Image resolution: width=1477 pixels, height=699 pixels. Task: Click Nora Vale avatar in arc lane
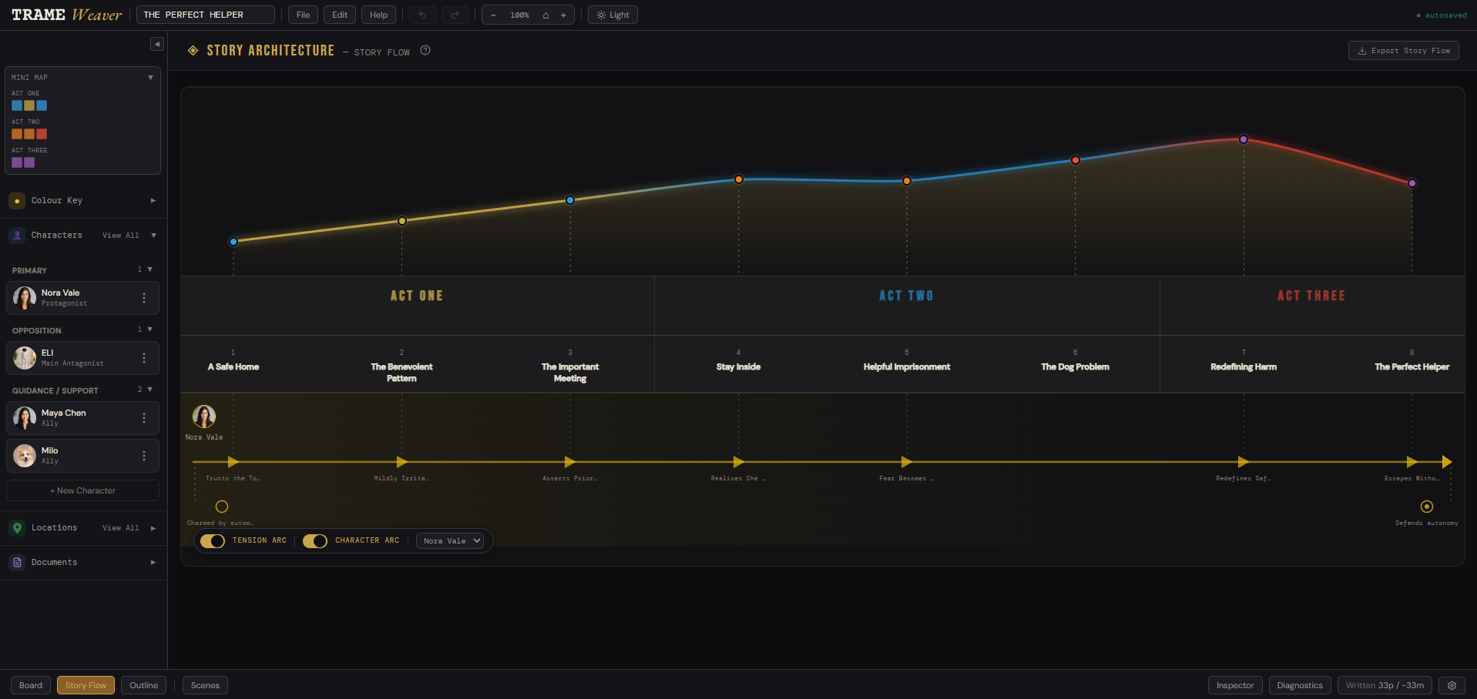[204, 416]
